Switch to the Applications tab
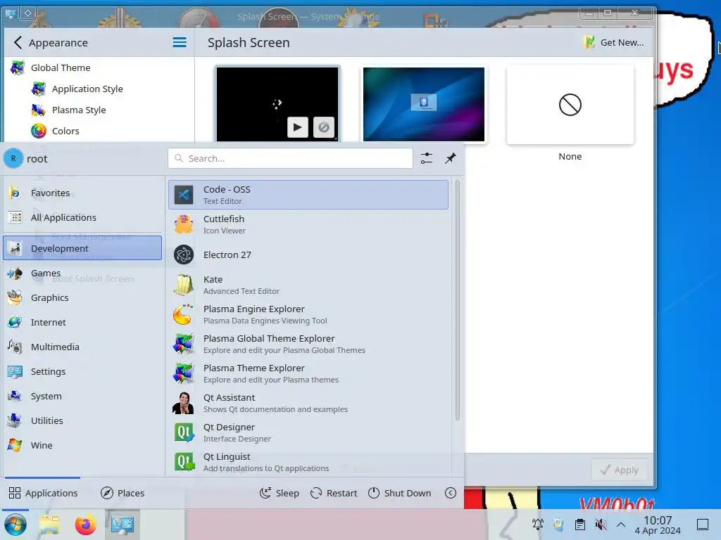 tap(43, 493)
